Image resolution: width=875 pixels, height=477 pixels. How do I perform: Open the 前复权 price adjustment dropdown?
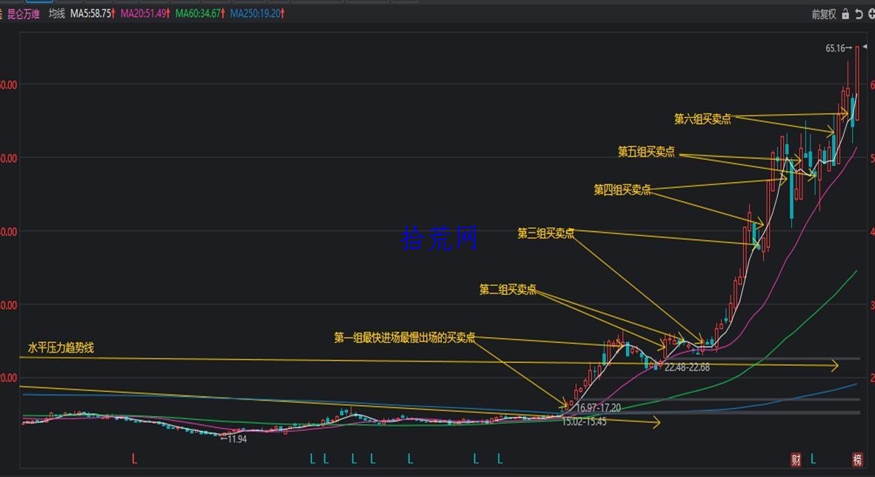pyautogui.click(x=824, y=15)
